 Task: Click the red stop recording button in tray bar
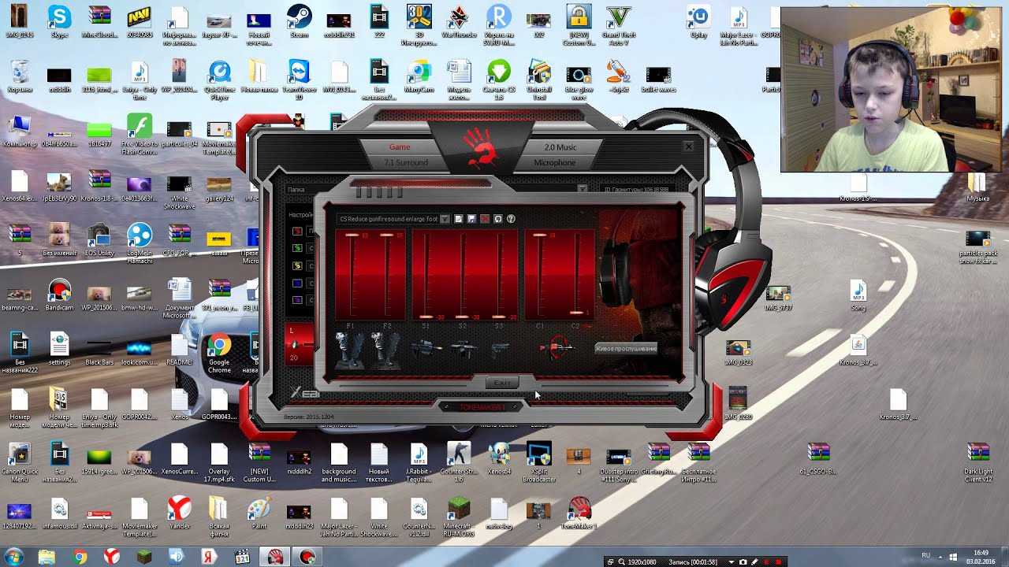pos(779,562)
